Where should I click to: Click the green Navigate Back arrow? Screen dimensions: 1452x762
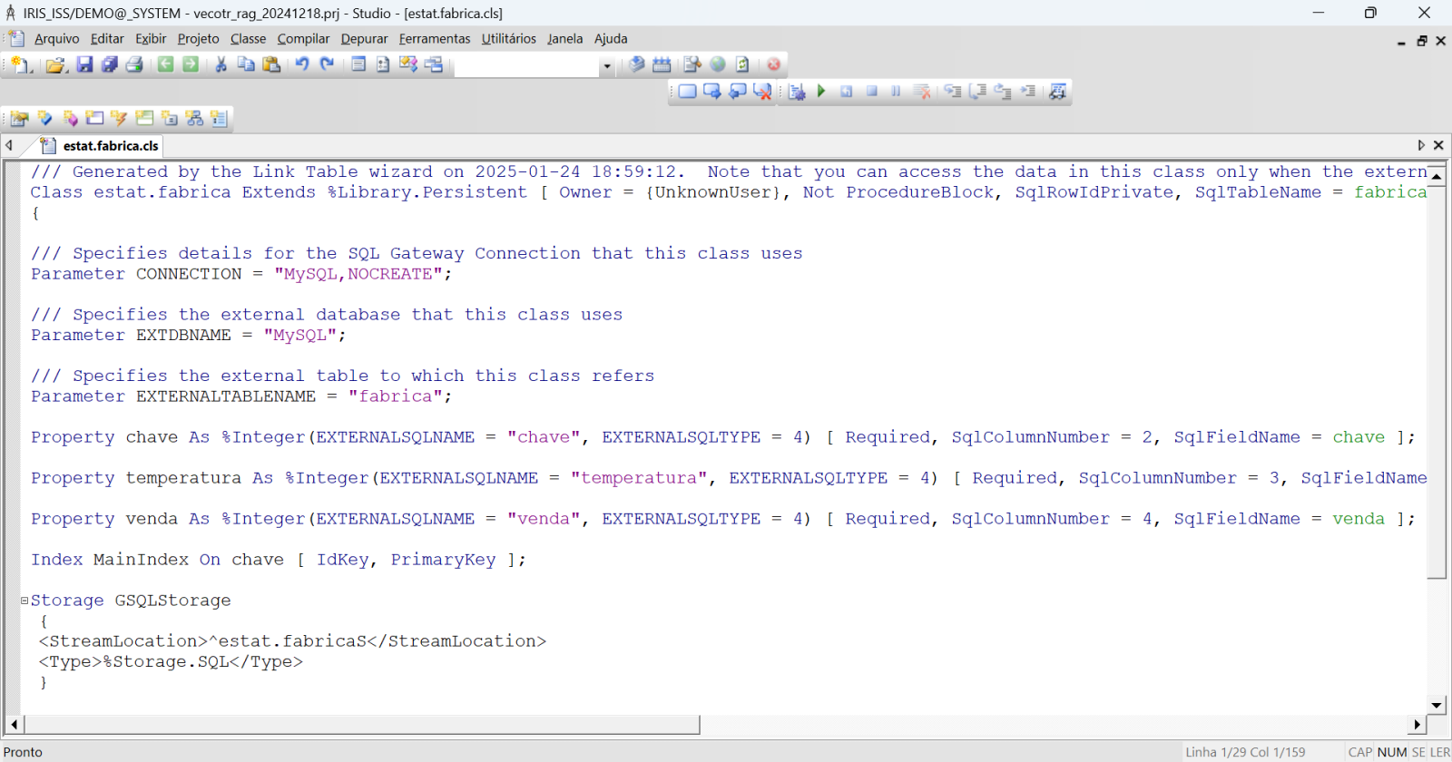pyautogui.click(x=165, y=64)
